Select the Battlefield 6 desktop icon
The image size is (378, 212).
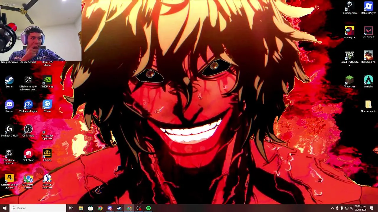[x=368, y=57]
